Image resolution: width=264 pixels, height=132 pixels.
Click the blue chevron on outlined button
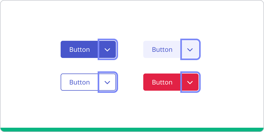click(108, 82)
